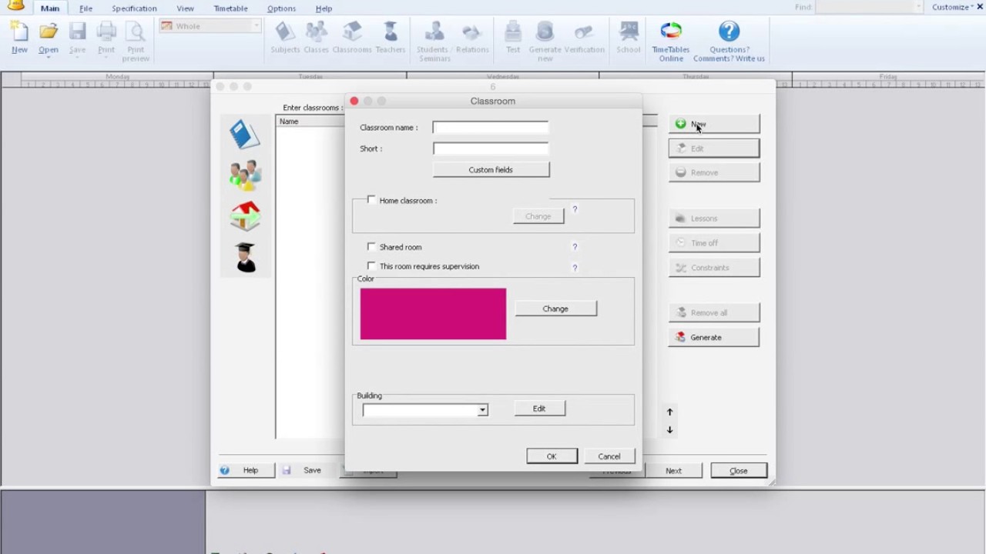Image resolution: width=986 pixels, height=554 pixels.
Task: Tick This room requires supervision checkbox
Action: click(371, 266)
